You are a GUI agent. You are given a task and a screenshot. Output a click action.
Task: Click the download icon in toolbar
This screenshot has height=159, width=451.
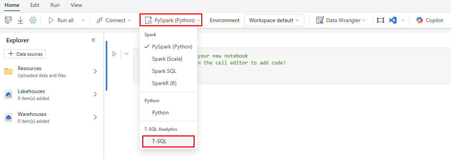(21, 20)
